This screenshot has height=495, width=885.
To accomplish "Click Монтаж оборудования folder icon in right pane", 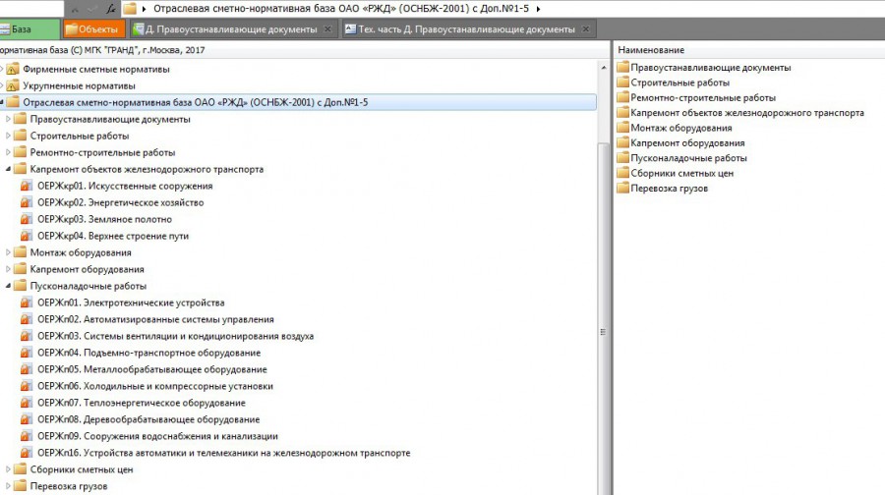I will tap(622, 128).
